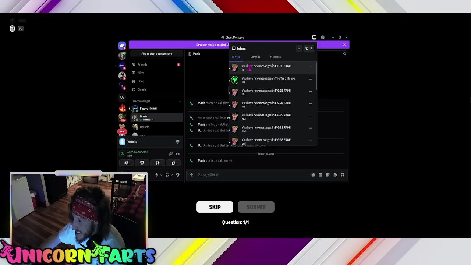Image resolution: width=471 pixels, height=265 pixels.
Task: Open Quests page
Action: click(x=156, y=89)
